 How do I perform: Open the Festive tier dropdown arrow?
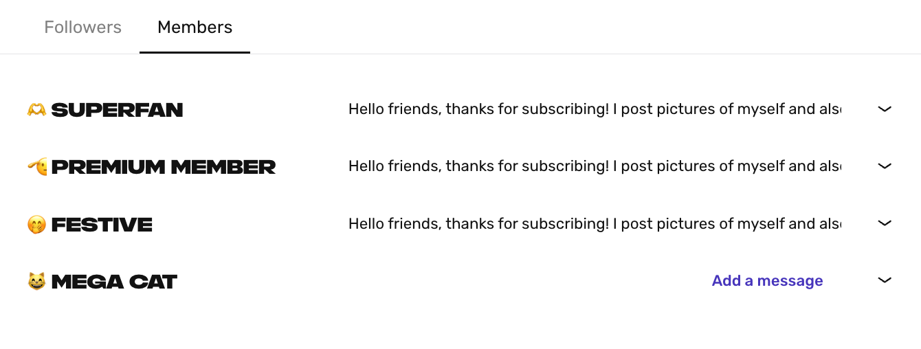coord(885,223)
